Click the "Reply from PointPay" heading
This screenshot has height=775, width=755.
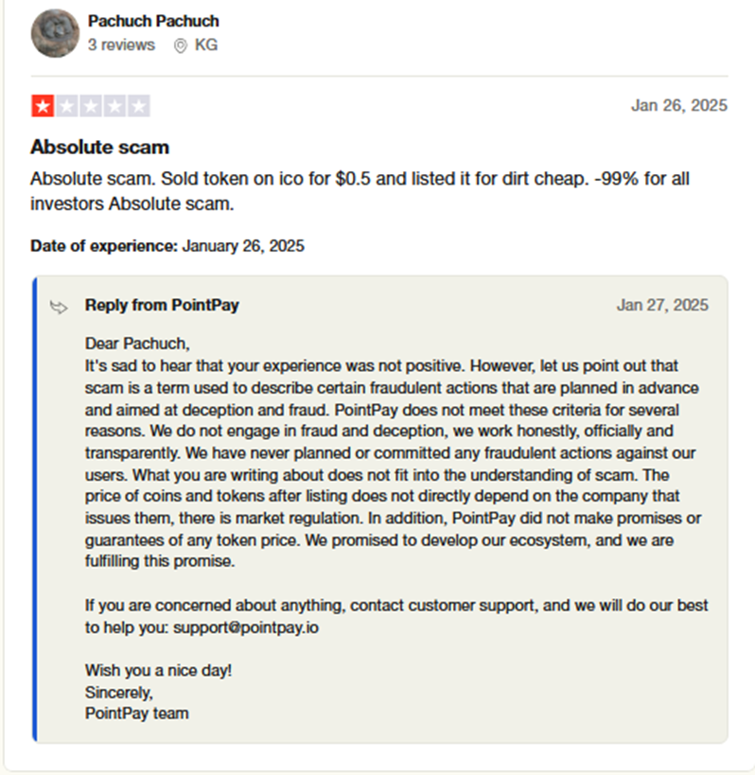162,305
